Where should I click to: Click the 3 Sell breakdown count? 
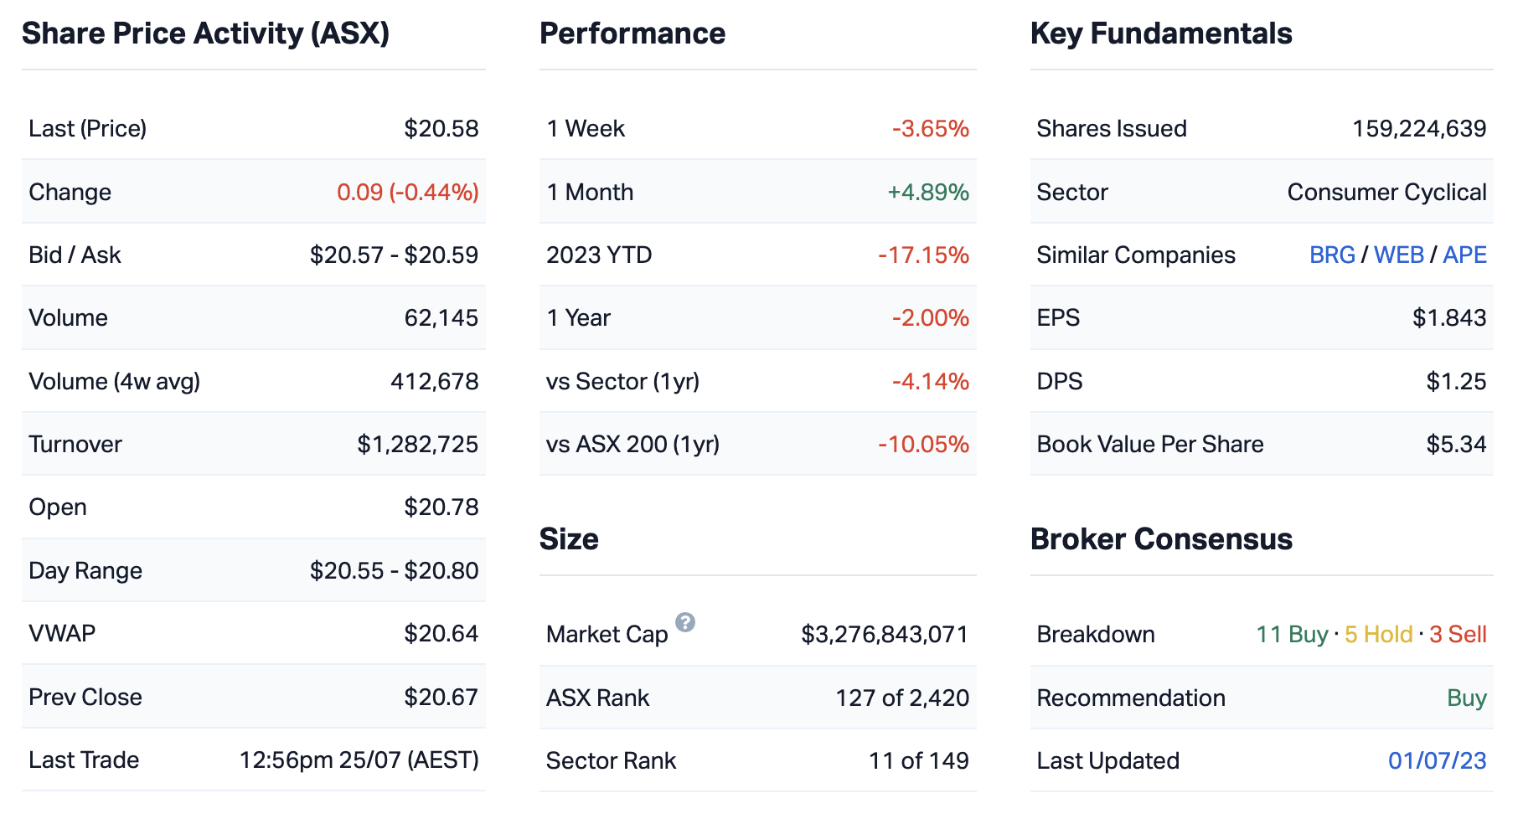point(1458,634)
